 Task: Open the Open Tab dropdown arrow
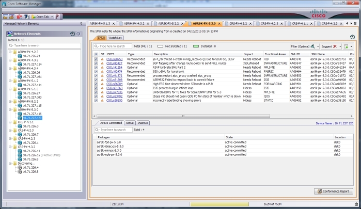pos(52,17)
